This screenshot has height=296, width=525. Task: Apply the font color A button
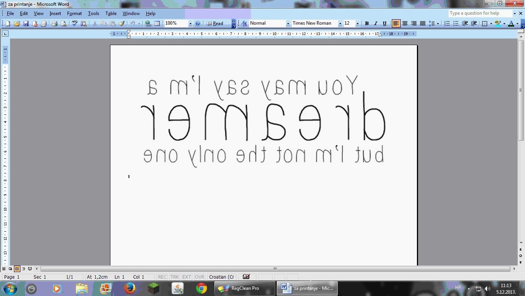[x=511, y=24]
